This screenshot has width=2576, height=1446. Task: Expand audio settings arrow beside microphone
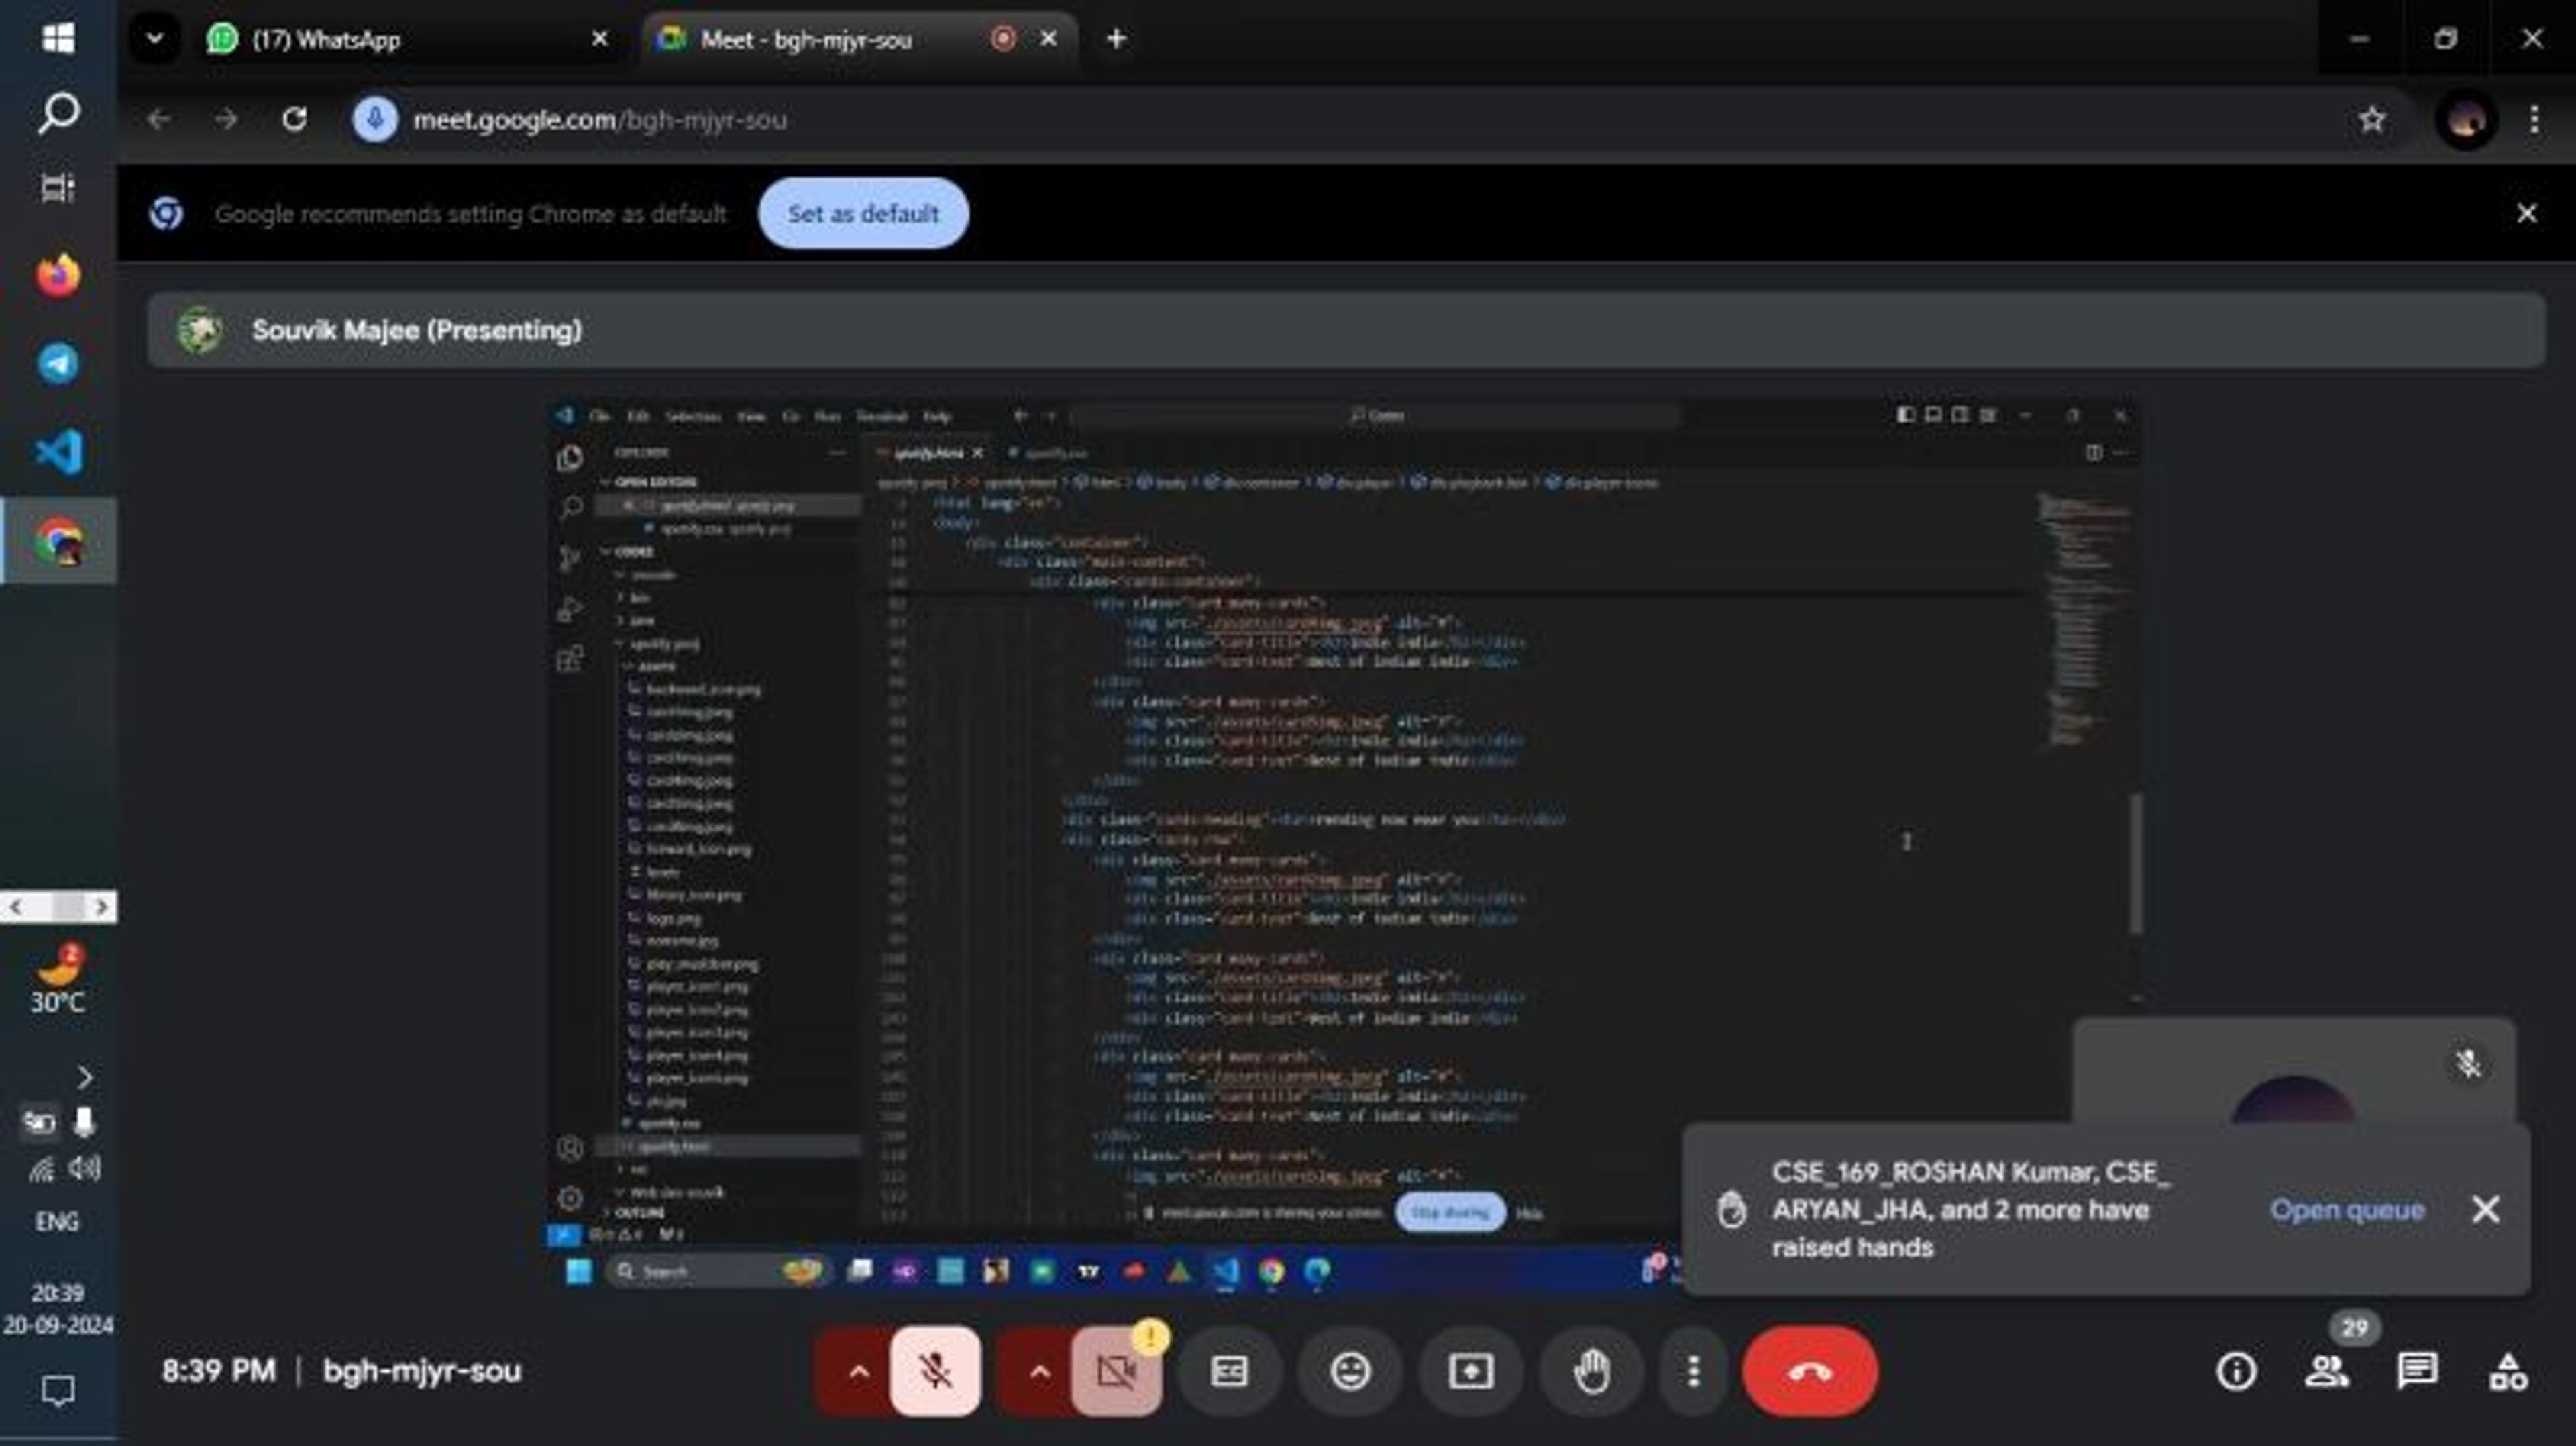pos(858,1371)
